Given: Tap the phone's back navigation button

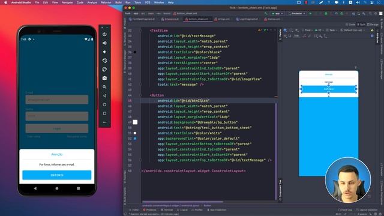Looking at the screenshot, I should point(35,188).
